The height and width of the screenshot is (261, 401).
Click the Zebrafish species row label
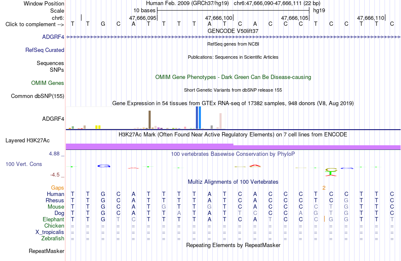coord(53,238)
